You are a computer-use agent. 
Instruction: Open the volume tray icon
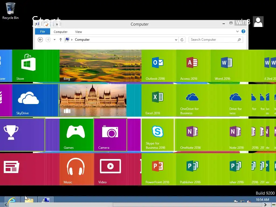point(249,201)
